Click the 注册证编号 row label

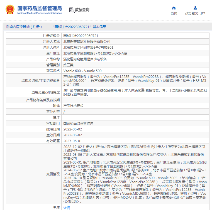click(x=51, y=36)
